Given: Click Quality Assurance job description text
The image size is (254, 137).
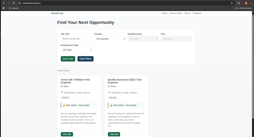Looking at the screenshot, I should click(x=126, y=120).
